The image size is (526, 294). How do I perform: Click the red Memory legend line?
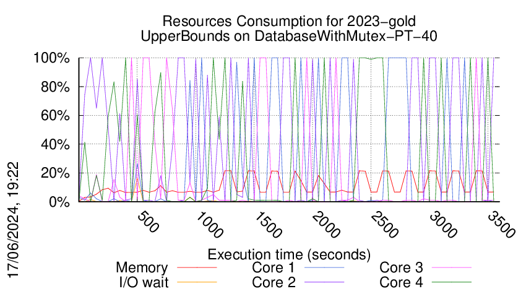[197, 268]
